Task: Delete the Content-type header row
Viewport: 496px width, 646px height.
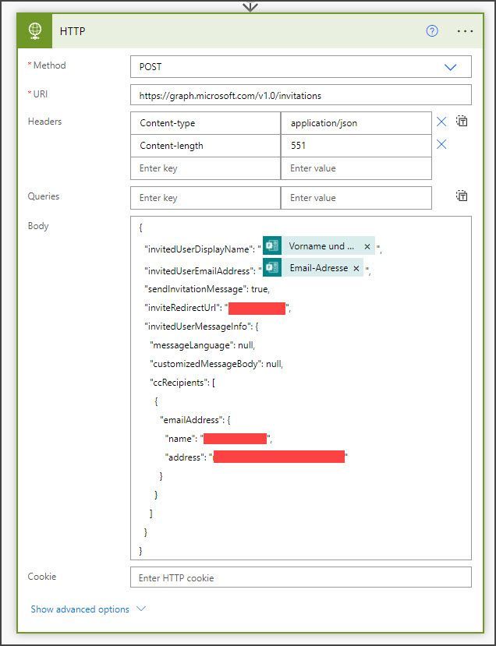Action: (441, 122)
